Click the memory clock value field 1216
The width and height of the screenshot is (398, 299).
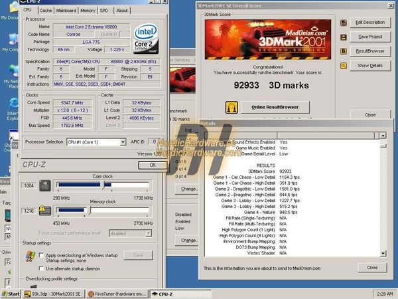coord(29,211)
